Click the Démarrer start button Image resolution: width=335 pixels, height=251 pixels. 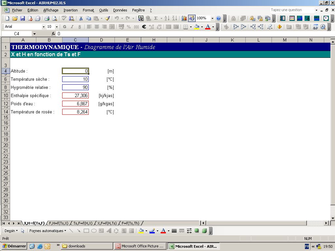pos(14,246)
